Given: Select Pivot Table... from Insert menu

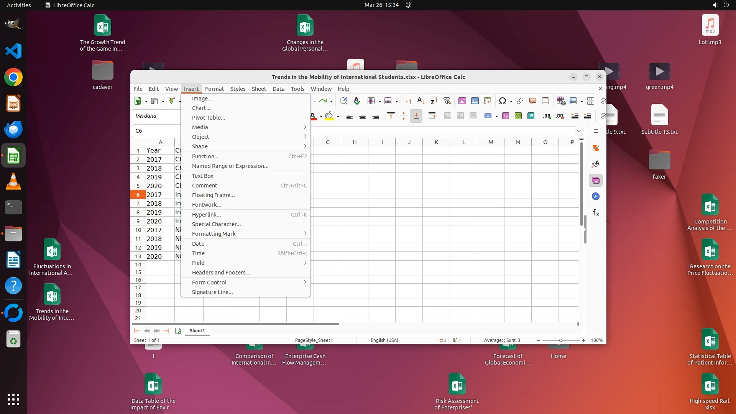Looking at the screenshot, I should point(209,117).
